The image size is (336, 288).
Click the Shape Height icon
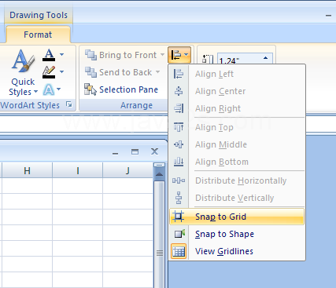[x=208, y=59]
